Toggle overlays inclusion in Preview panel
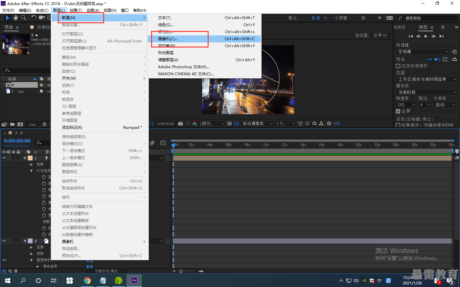This screenshot has height=287, width=460. (445, 59)
